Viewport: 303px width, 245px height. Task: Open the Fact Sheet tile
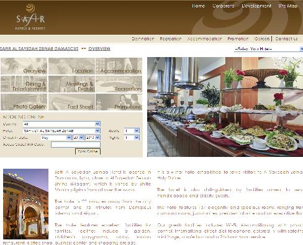coord(71,102)
